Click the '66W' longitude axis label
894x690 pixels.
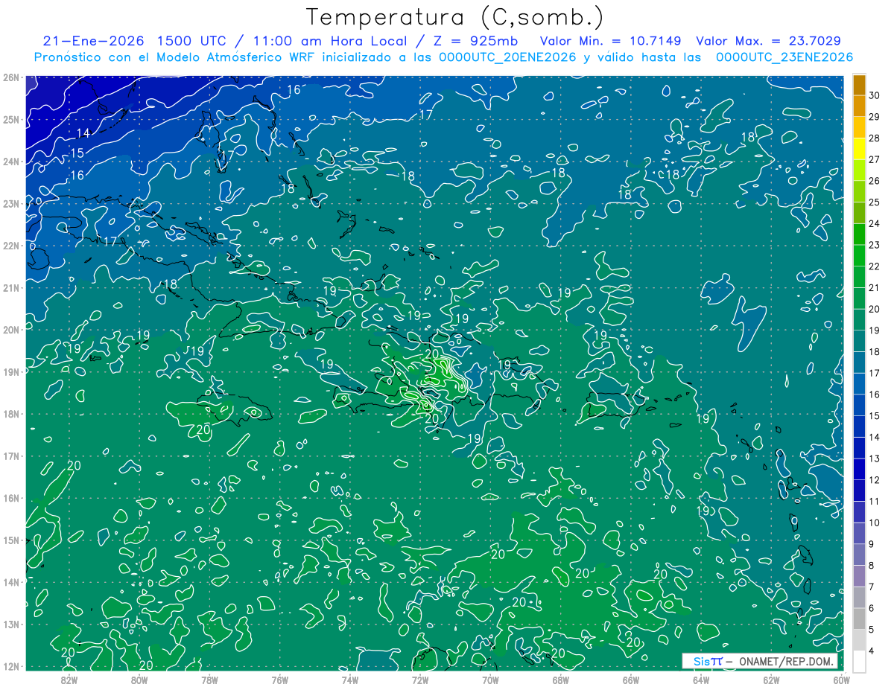(x=630, y=679)
